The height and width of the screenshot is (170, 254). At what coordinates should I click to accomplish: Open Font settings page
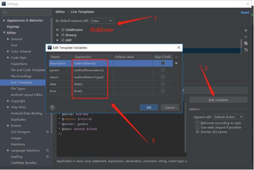tap(14, 45)
